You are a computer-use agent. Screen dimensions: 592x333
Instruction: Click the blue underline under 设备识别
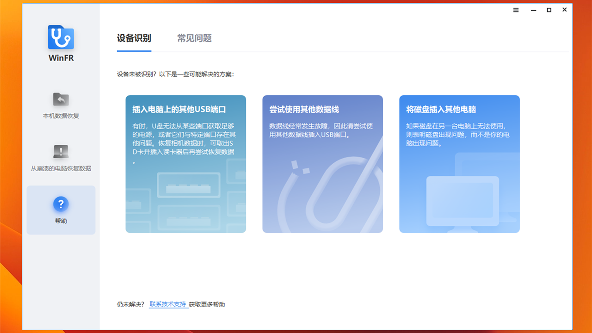(134, 49)
